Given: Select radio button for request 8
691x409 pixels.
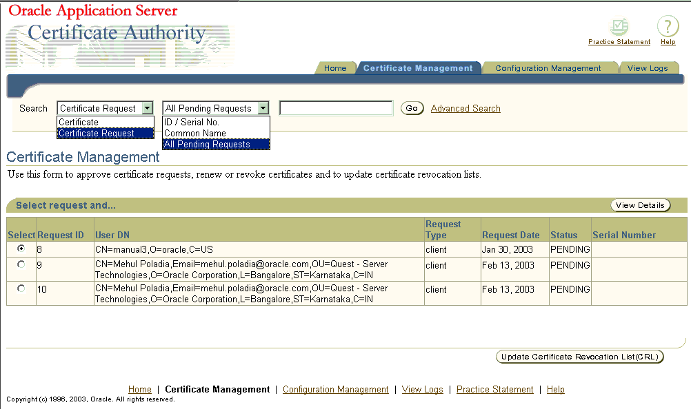Looking at the screenshot, I should [x=21, y=249].
